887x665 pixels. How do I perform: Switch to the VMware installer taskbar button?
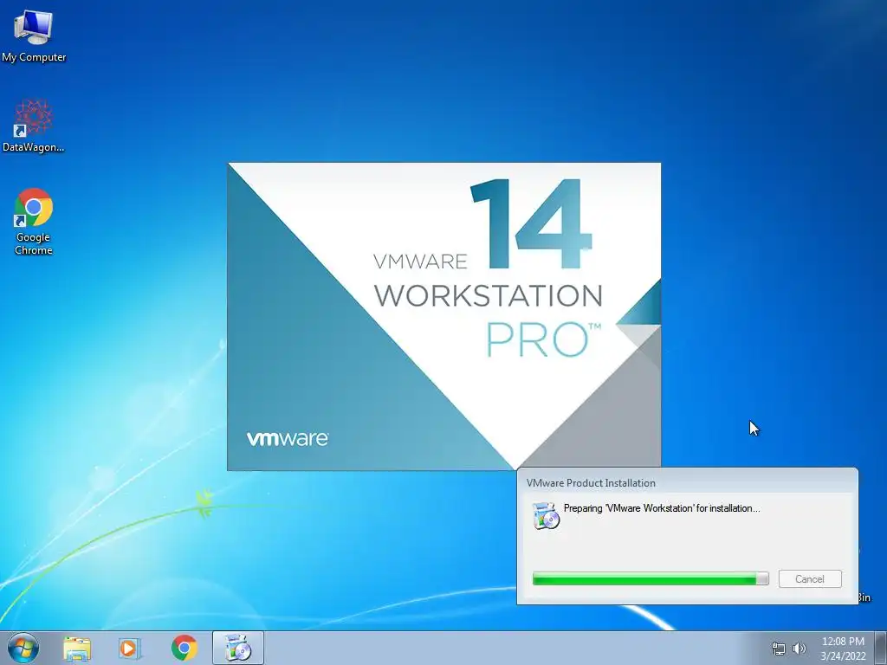click(x=238, y=648)
